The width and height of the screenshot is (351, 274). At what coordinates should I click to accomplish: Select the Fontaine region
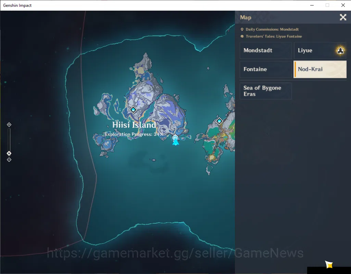[266, 69]
